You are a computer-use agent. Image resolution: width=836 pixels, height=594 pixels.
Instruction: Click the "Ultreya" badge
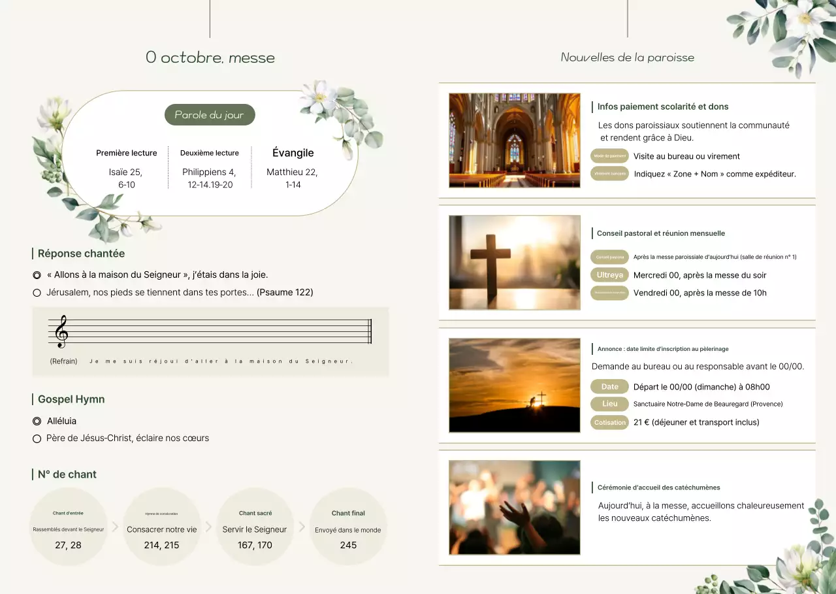click(x=609, y=274)
